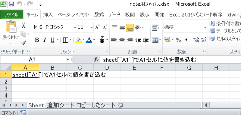
Task: Toggle Center text alignment
Action: [122, 40]
